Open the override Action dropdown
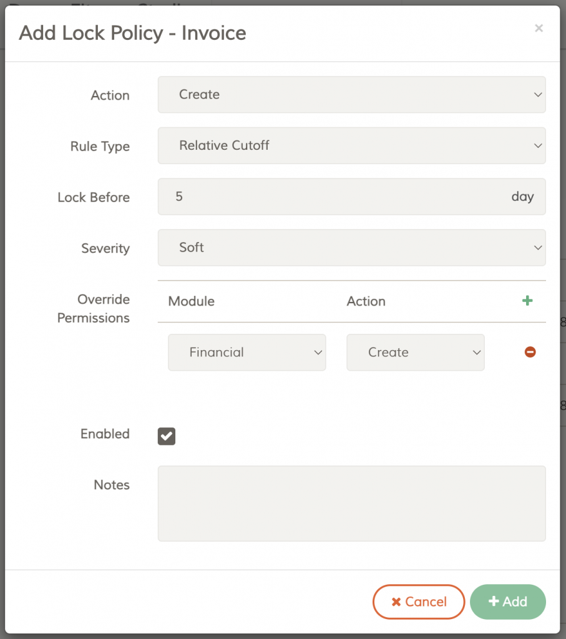The width and height of the screenshot is (566, 639). pos(416,353)
